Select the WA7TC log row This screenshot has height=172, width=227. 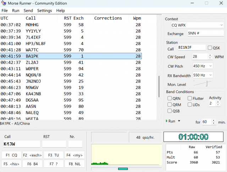(71, 50)
